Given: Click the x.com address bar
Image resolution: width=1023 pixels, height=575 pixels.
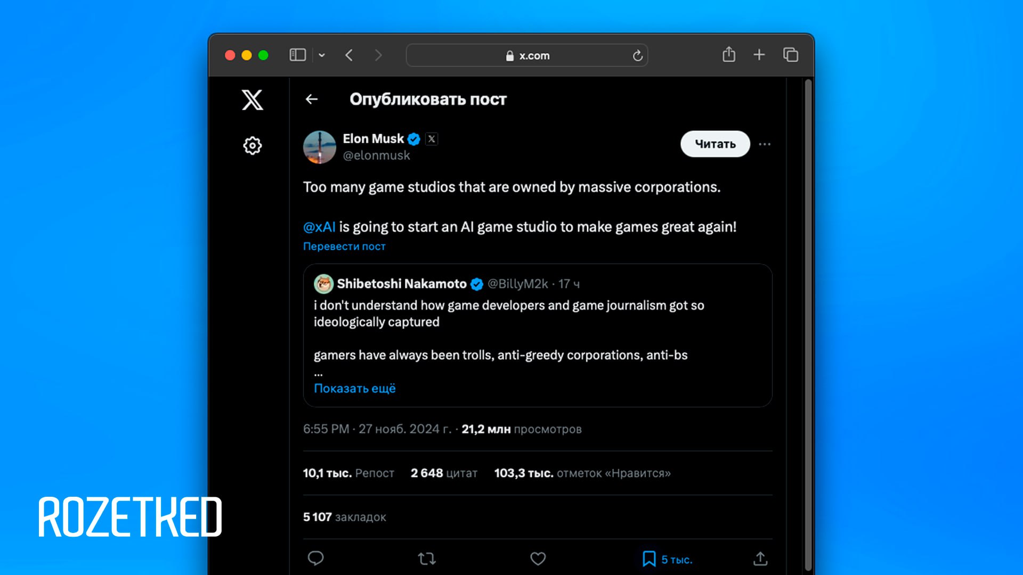Looking at the screenshot, I should [527, 55].
